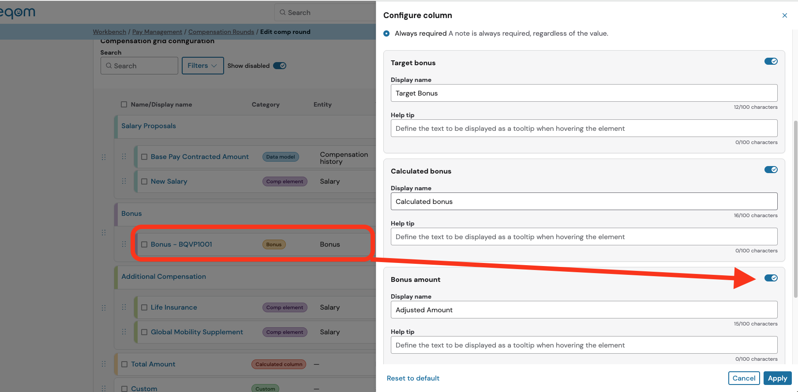Tick the Life Insurance checkbox
798x392 pixels.
(144, 307)
